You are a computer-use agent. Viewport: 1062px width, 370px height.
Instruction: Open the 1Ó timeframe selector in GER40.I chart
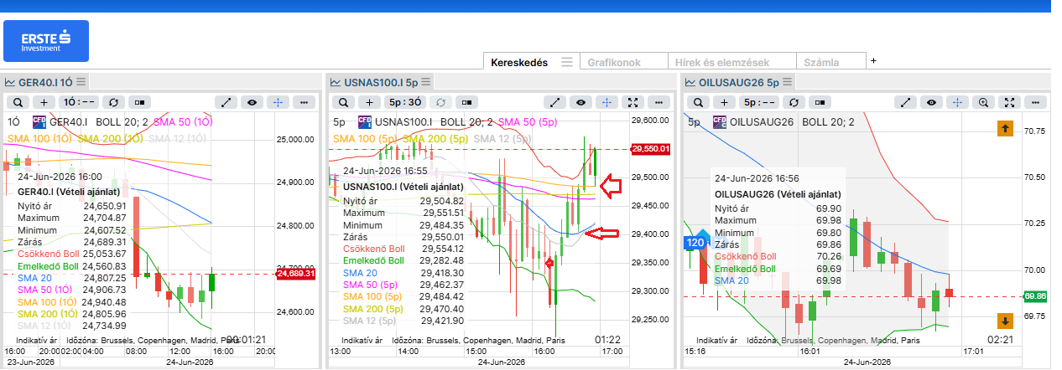pos(80,102)
